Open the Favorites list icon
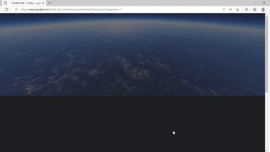 246,9
